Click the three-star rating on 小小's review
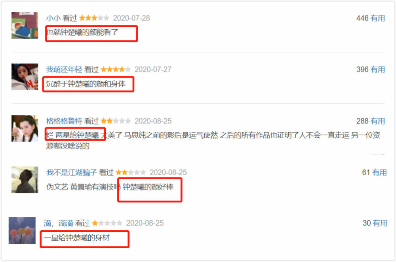 click(94, 18)
